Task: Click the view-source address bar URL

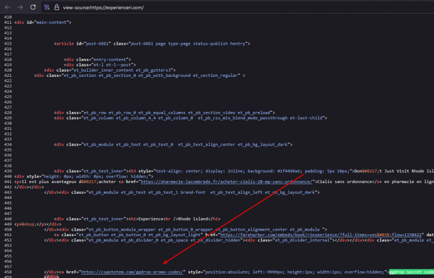Action: (x=103, y=7)
